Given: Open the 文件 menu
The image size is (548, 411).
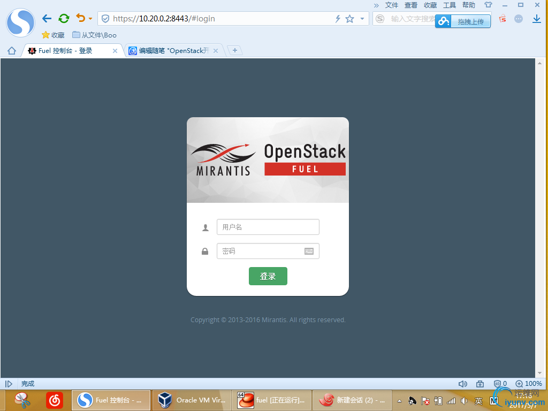Looking at the screenshot, I should coord(391,5).
